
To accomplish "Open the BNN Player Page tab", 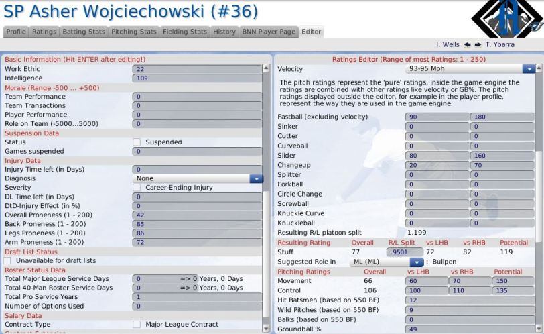I will pos(269,32).
